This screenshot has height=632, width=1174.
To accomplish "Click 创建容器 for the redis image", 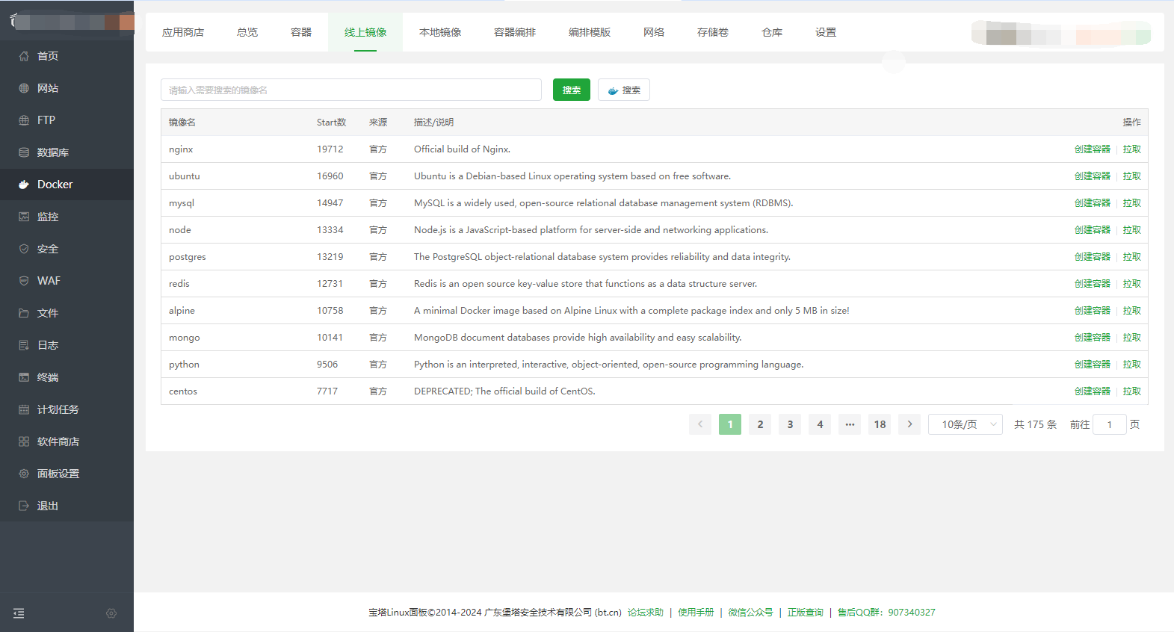I will tap(1092, 284).
